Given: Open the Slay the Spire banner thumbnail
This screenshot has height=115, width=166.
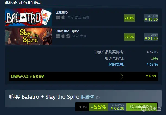Looking at the screenshot, I should [x=28, y=36].
